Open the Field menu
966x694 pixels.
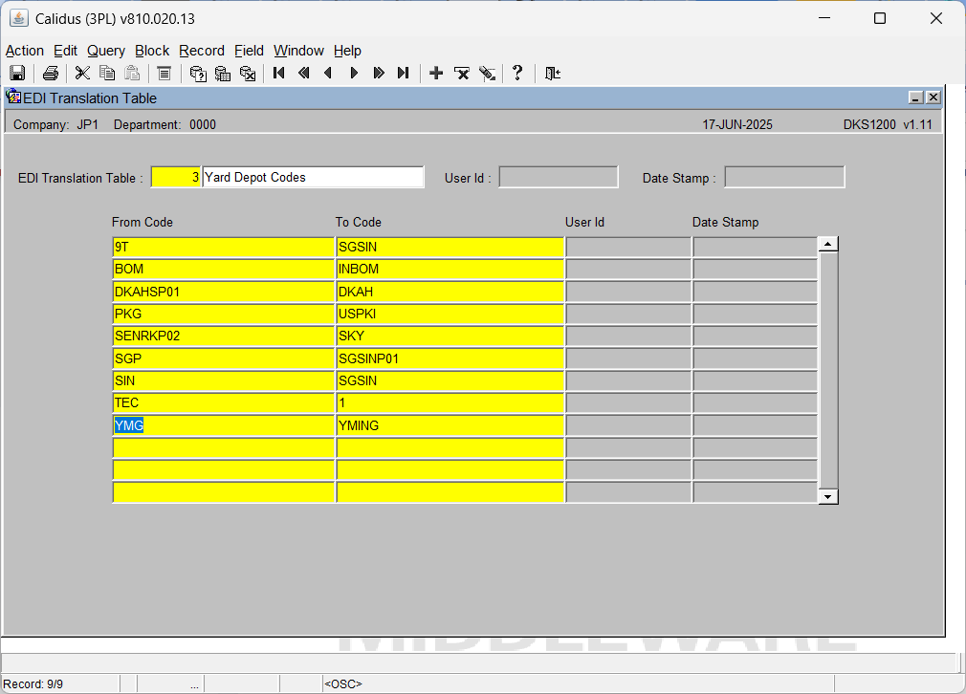pos(249,51)
